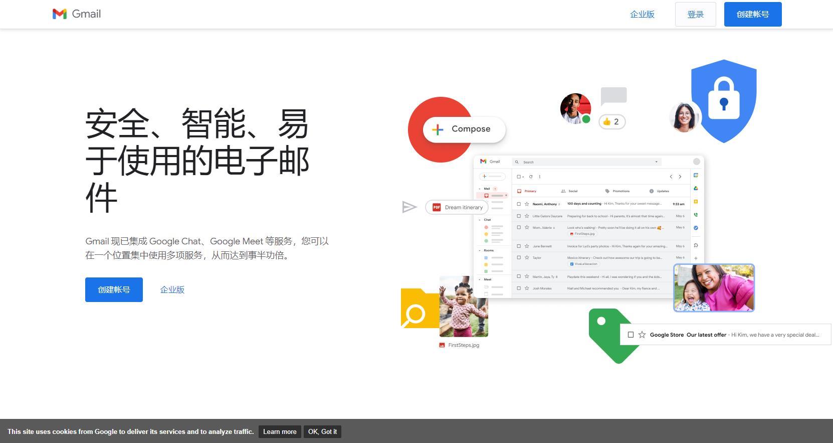Collapse the Chat section in mock sidebar
This screenshot has height=443, width=833.
tap(480, 220)
